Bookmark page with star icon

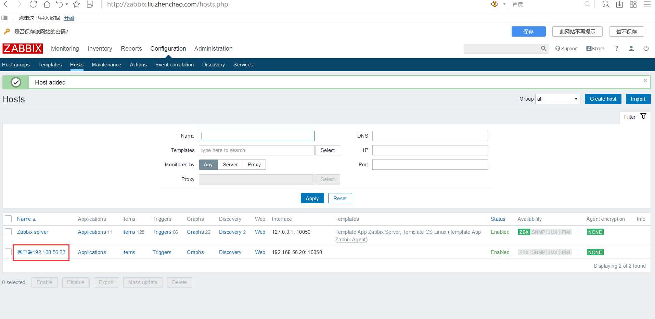click(x=76, y=4)
